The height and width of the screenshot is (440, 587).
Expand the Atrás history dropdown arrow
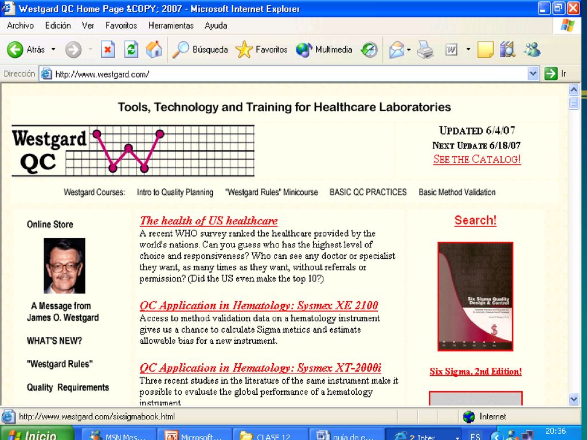coord(53,49)
